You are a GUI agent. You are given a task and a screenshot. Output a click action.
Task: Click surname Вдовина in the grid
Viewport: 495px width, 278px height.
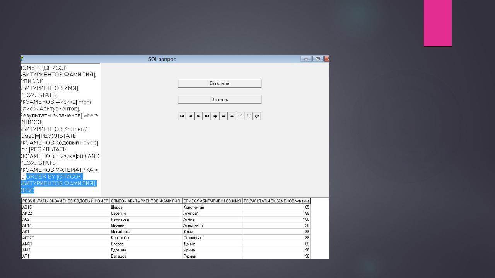point(146,250)
